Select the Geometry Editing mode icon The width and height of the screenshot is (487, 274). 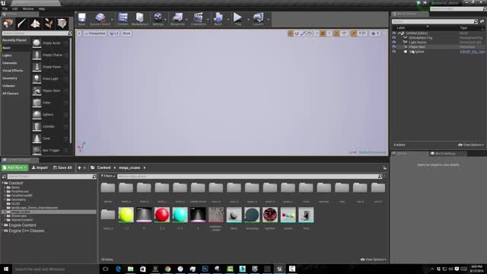pos(62,24)
